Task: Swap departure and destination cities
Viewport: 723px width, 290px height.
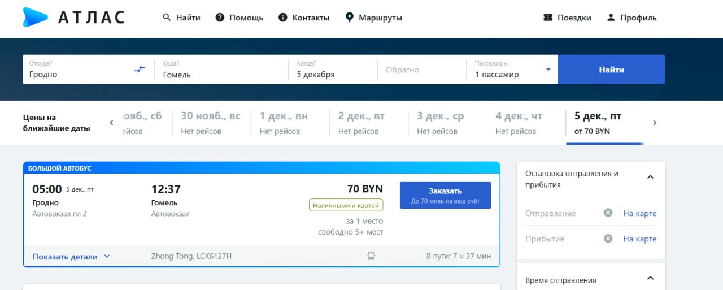Action: coord(140,69)
